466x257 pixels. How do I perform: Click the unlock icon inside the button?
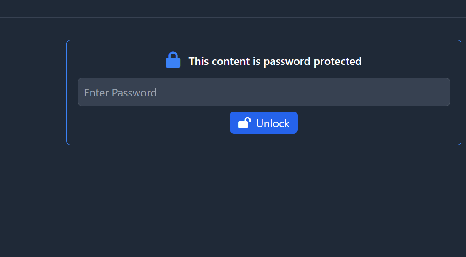point(244,123)
